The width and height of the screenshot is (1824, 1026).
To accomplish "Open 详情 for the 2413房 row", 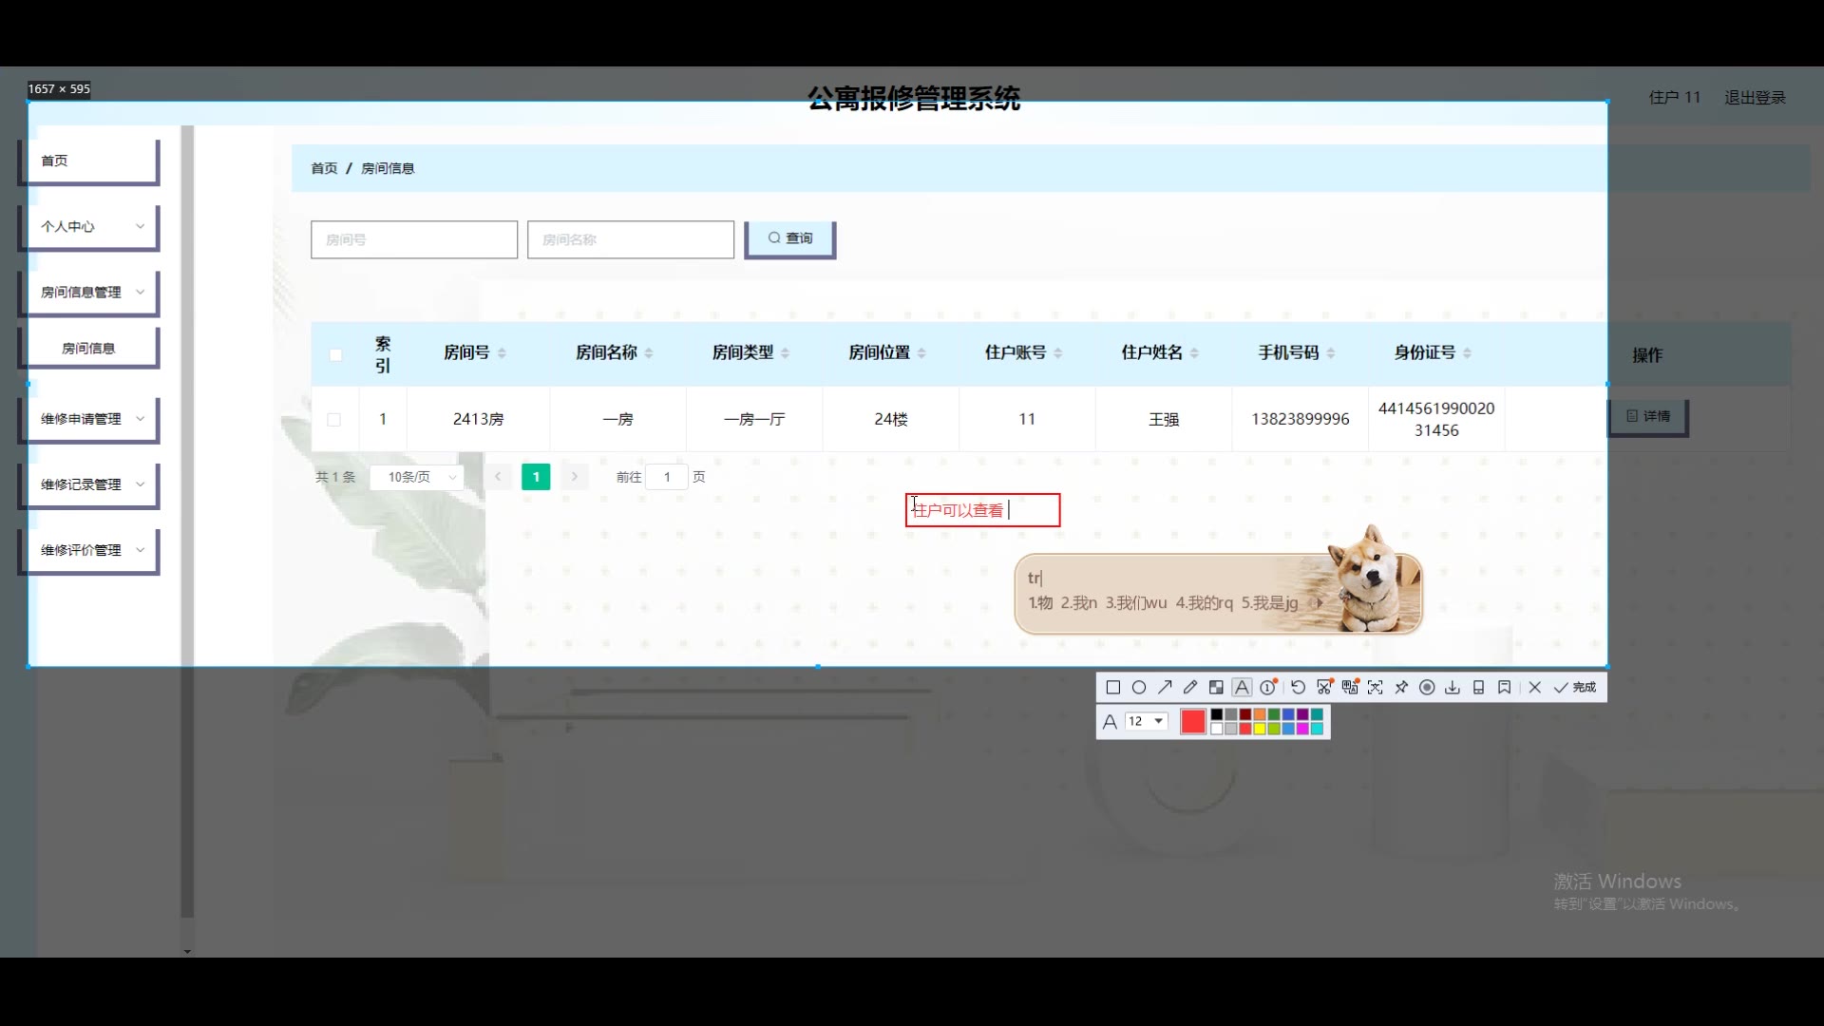I will point(1648,417).
